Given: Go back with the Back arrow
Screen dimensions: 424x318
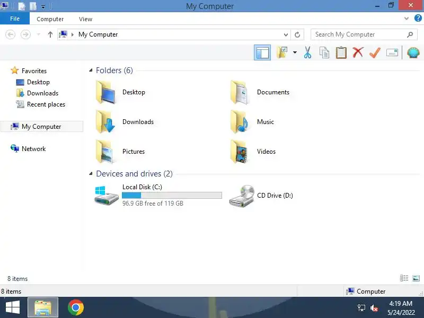Looking at the screenshot, I should click(x=10, y=34).
